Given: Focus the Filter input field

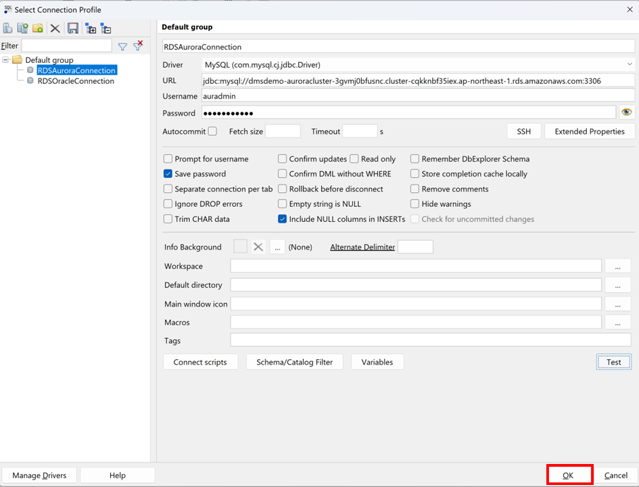Looking at the screenshot, I should pos(66,45).
